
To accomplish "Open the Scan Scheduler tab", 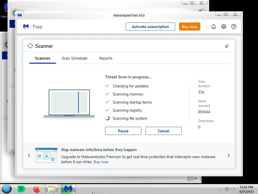I will 75,58.
